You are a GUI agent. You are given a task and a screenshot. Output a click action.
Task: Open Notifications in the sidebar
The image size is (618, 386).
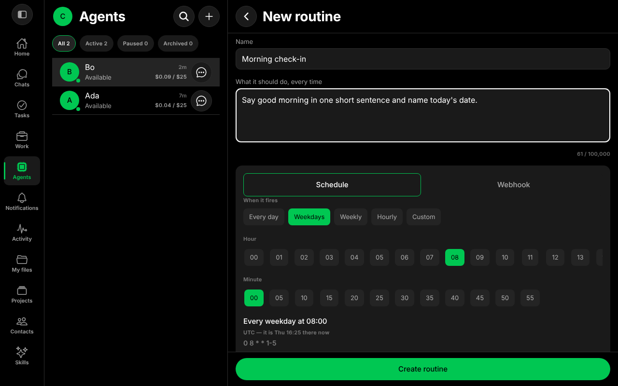pyautogui.click(x=22, y=202)
